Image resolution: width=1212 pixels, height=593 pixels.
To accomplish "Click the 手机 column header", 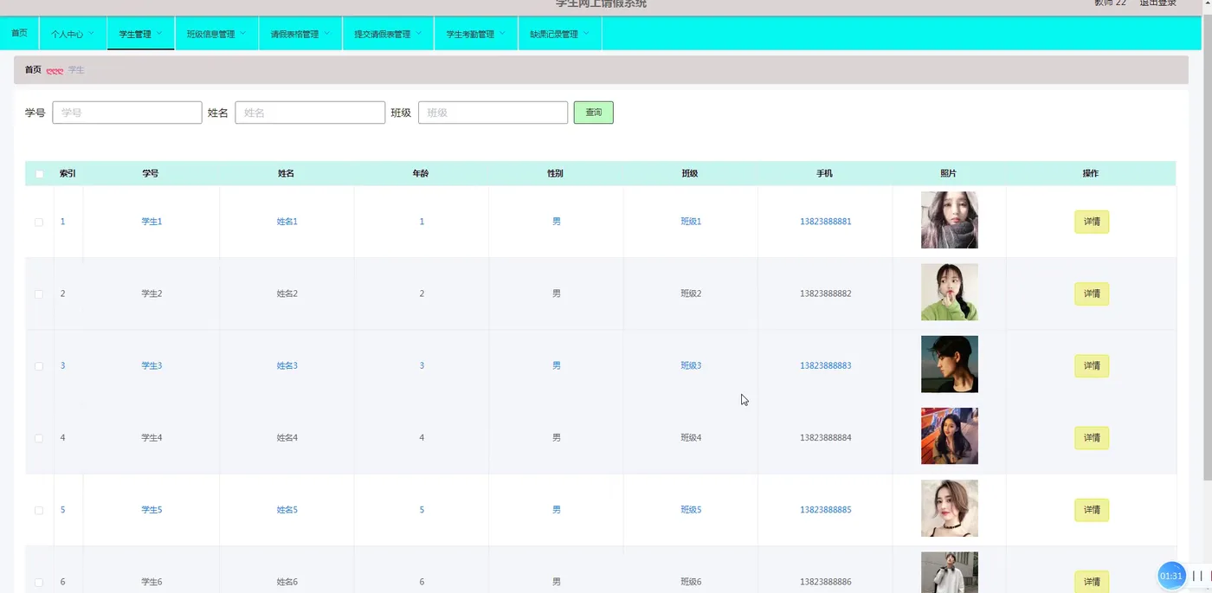I will pos(825,174).
